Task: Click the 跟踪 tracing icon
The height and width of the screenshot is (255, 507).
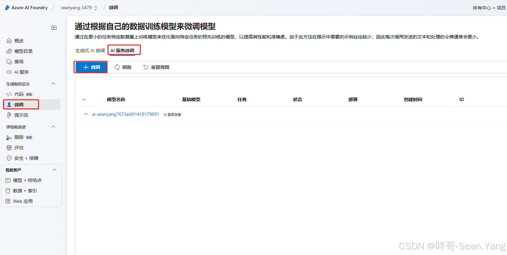Action: [x=9, y=137]
